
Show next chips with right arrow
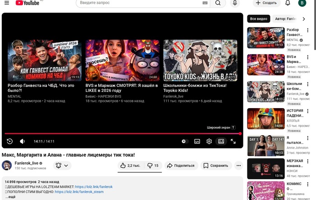pyautogui.click(x=304, y=19)
